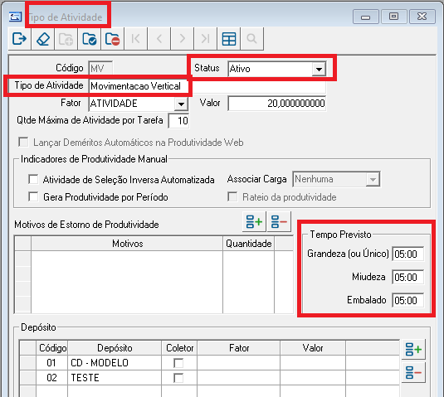Add row to Depósito grid
The width and height of the screenshot is (444, 397).
tap(413, 350)
